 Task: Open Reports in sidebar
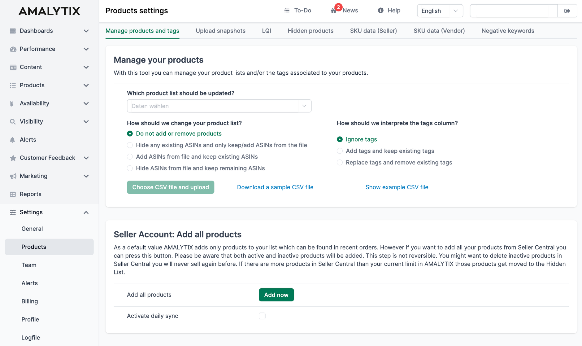(x=30, y=194)
